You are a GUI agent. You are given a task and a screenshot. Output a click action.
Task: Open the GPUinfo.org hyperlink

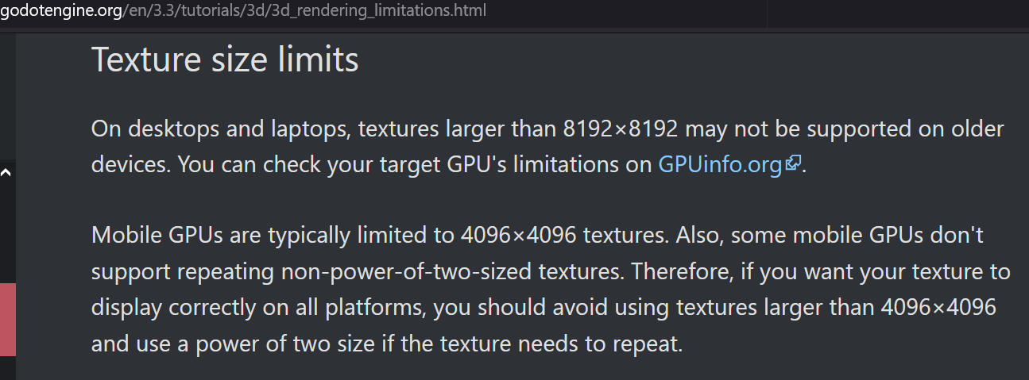(721, 165)
